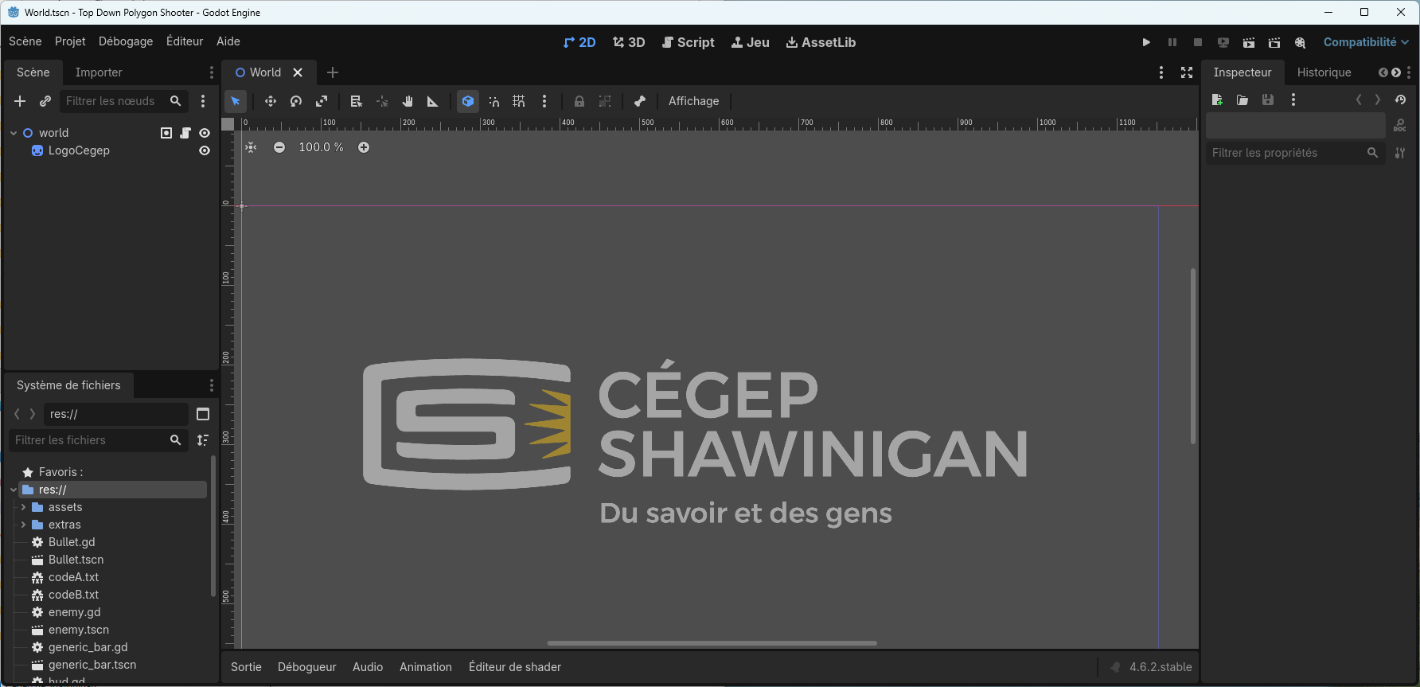Toggle file system split view mode
Screen dimensions: 1420x687
coord(203,414)
